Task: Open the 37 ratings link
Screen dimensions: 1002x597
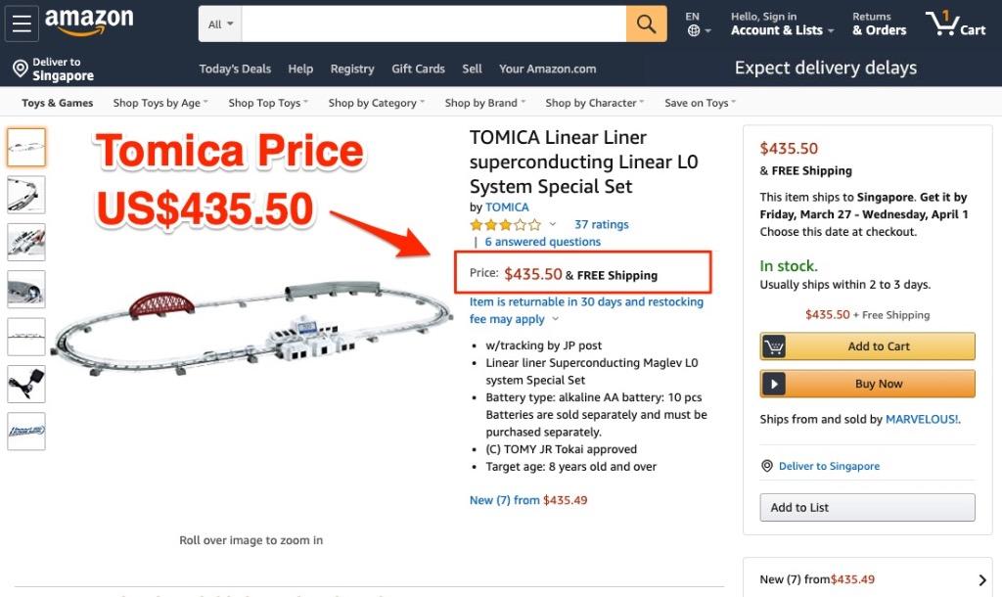Action: [601, 225]
